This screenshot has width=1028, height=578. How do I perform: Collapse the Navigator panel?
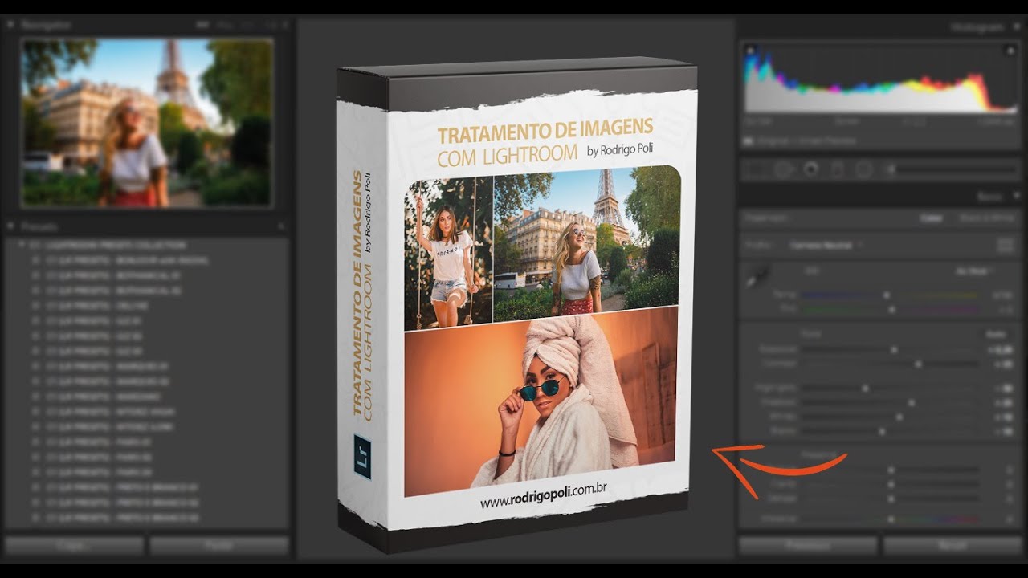coord(10,25)
